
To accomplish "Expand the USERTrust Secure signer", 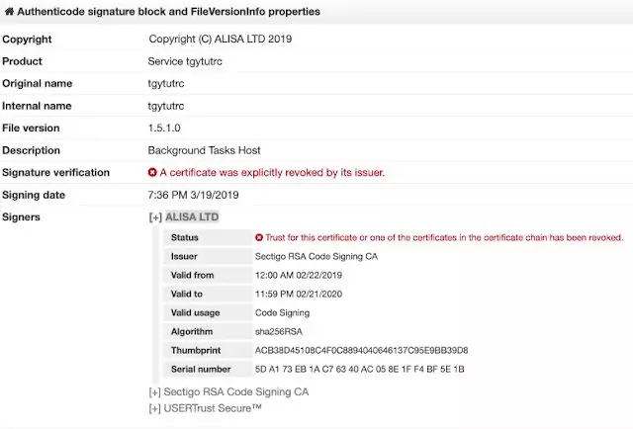I will [x=155, y=408].
